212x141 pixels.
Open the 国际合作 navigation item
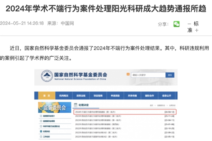coord(149,96)
